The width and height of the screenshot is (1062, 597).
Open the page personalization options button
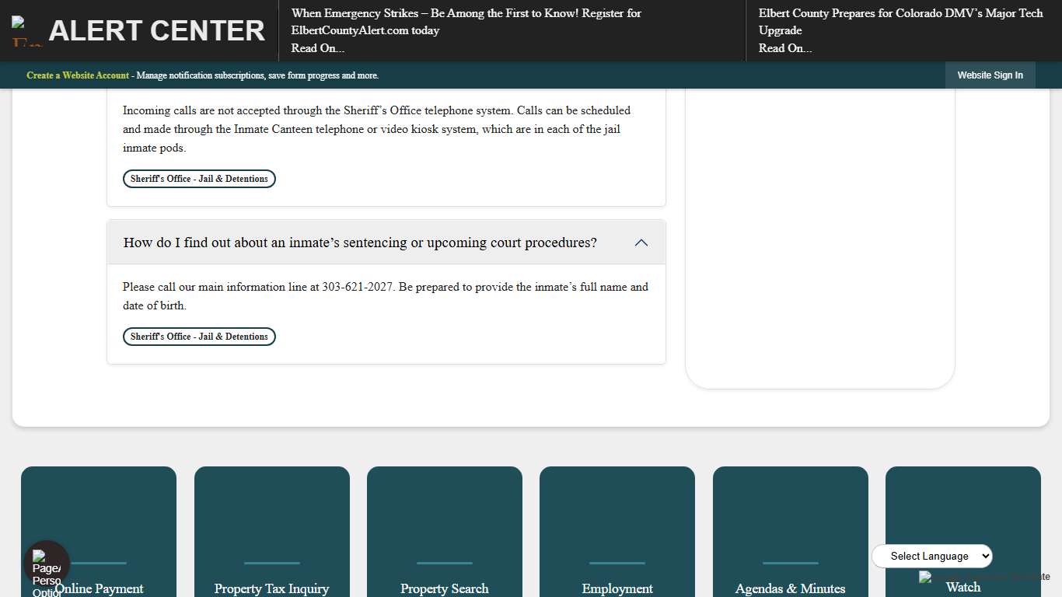(46, 564)
